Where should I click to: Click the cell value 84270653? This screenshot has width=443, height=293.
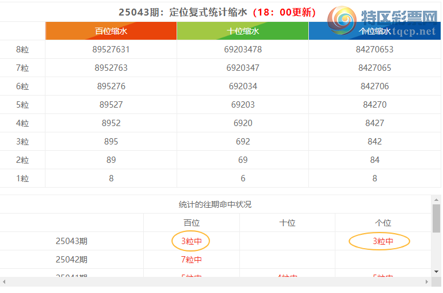tap(375, 50)
